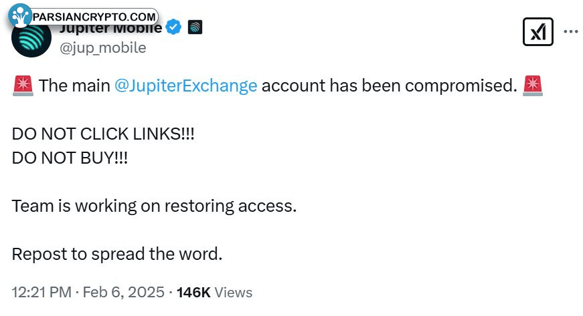This screenshot has height=316, width=583.
Task: Click the siren emoji after "compromised."
Action: pos(532,86)
